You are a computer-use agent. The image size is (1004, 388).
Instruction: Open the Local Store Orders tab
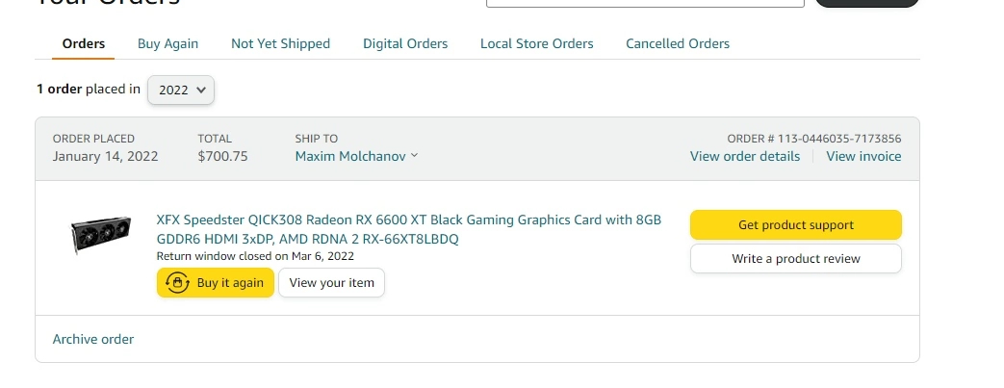tap(536, 43)
